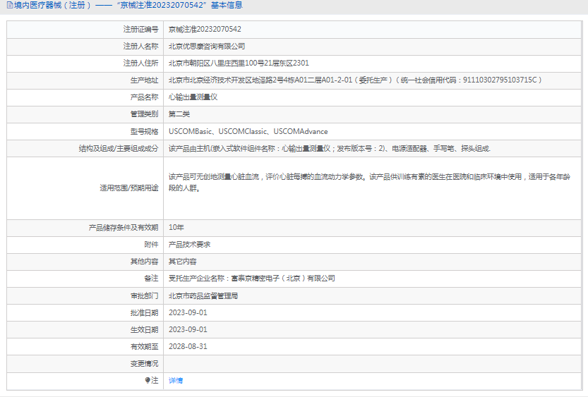
Task: Click the 管理类别 label
Action: [145, 114]
